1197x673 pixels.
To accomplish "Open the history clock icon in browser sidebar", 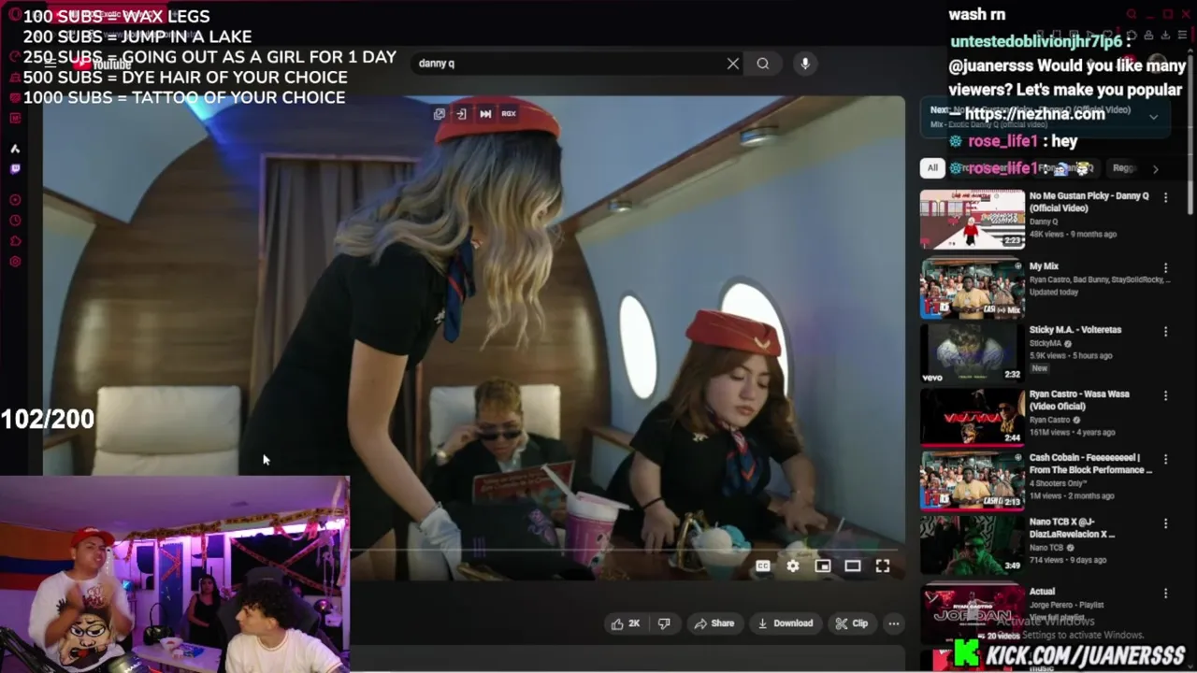I will click(15, 221).
